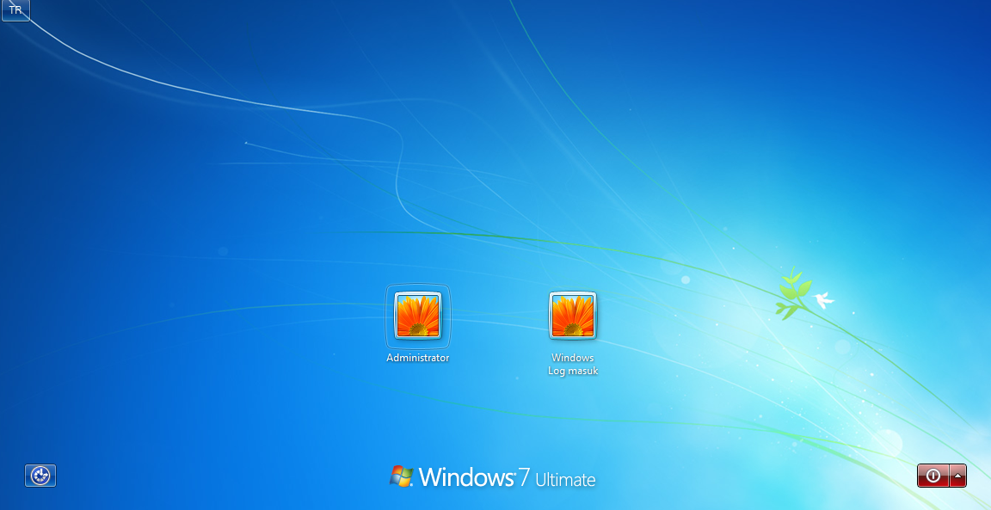Screen dimensions: 991x510
Task: Select the Administrator account picture
Action: (x=418, y=316)
